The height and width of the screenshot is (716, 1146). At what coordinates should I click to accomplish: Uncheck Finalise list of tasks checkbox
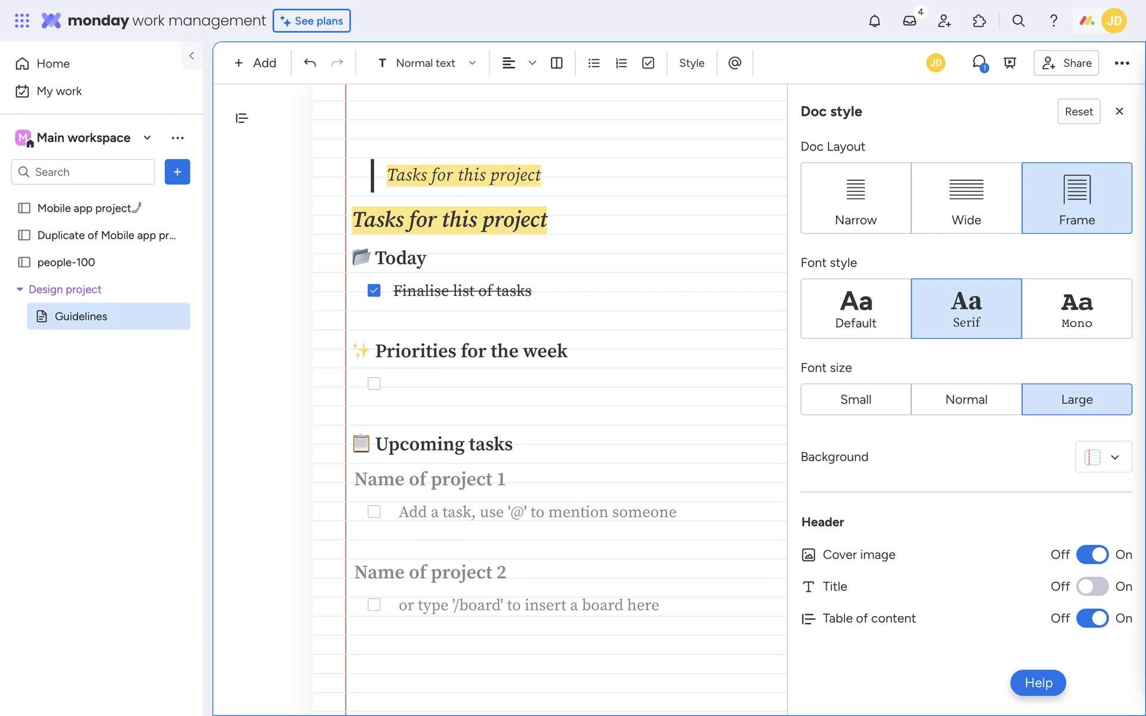click(374, 291)
